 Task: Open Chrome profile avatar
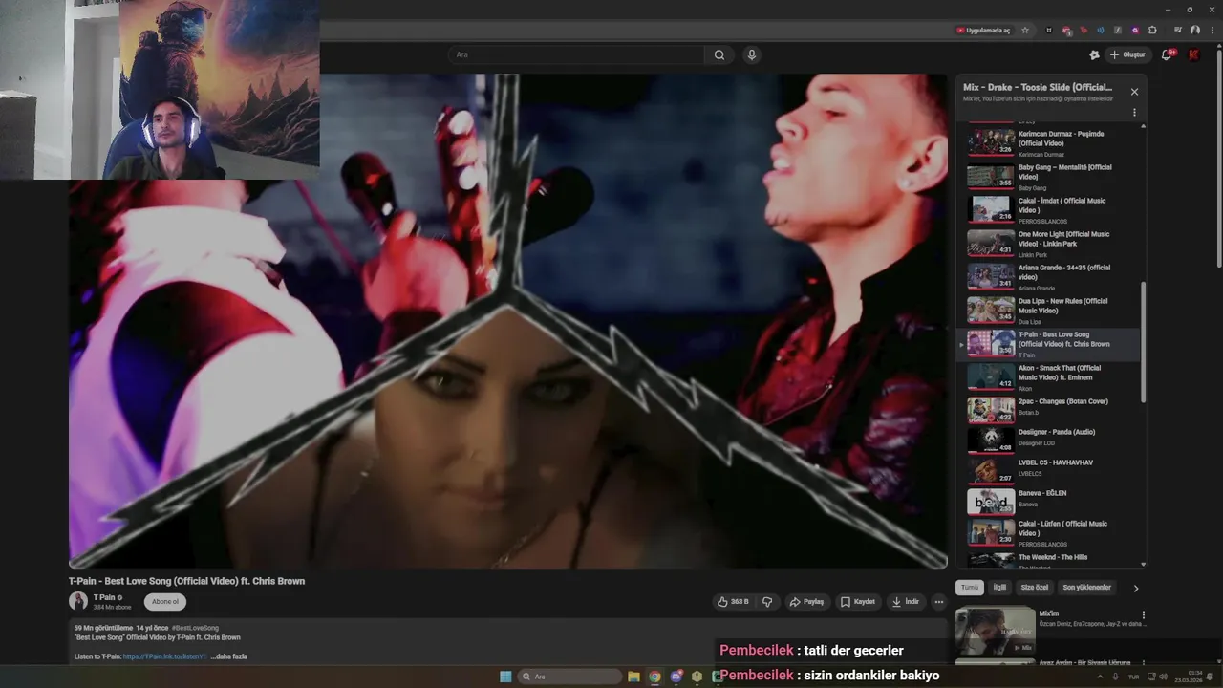pos(1195,30)
